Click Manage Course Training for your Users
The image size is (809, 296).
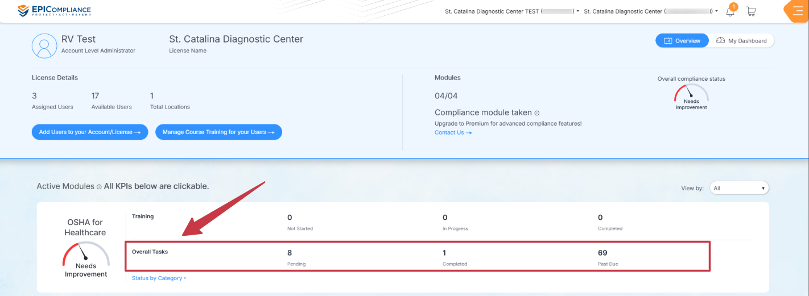point(218,132)
